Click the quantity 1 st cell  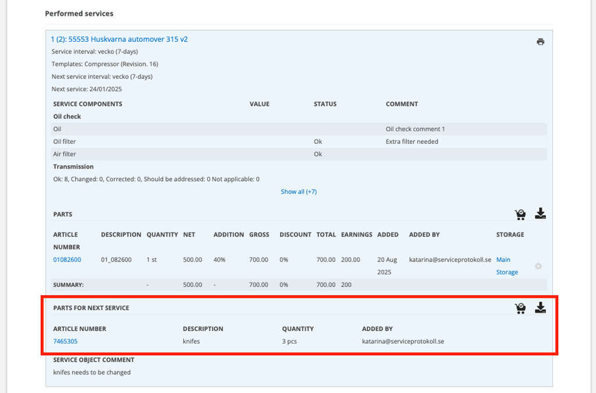click(x=152, y=260)
